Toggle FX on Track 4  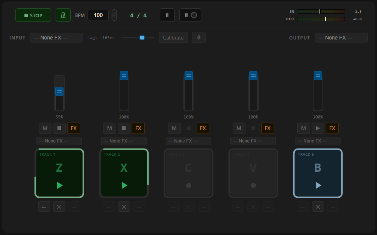coord(268,128)
